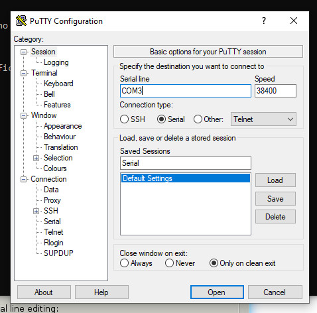Collapse the Window tree node

[23, 115]
